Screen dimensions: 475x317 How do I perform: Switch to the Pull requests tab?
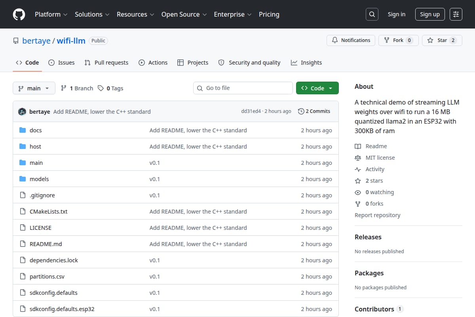pyautogui.click(x=106, y=63)
